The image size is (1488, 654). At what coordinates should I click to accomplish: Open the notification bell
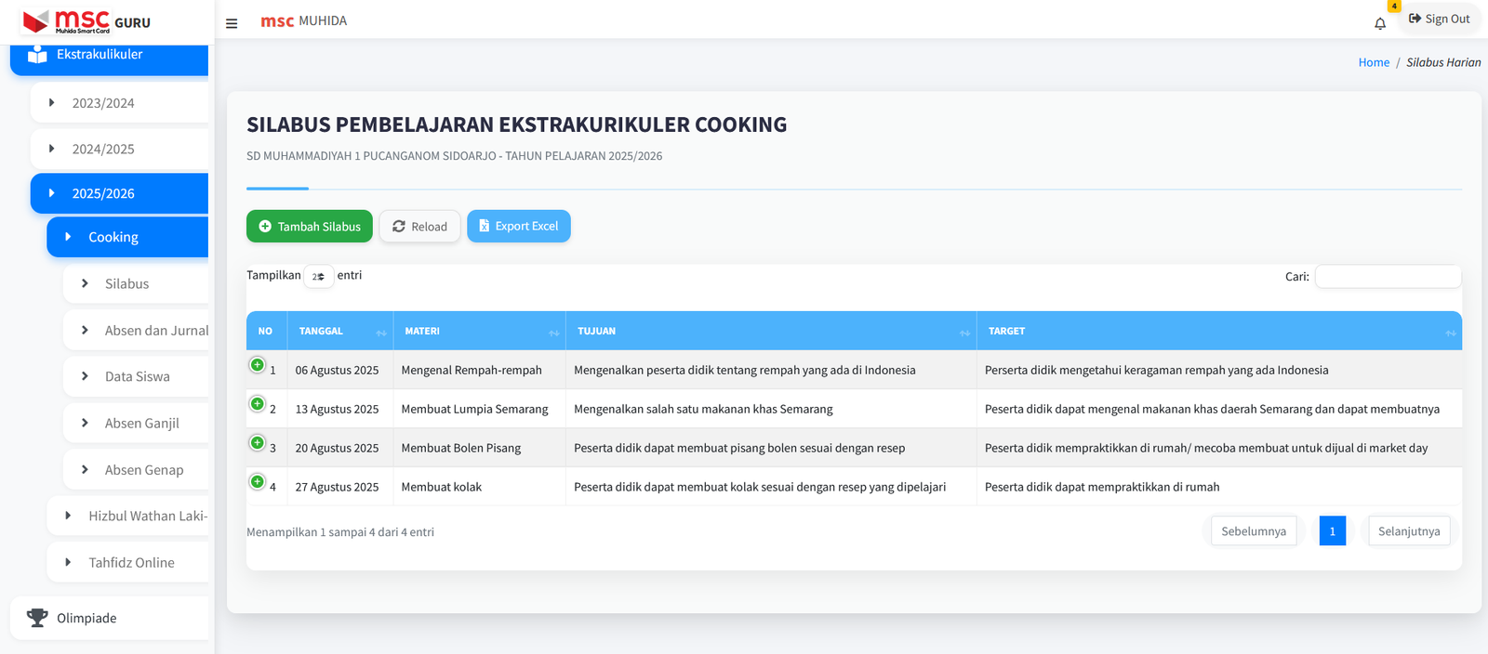pos(1380,23)
